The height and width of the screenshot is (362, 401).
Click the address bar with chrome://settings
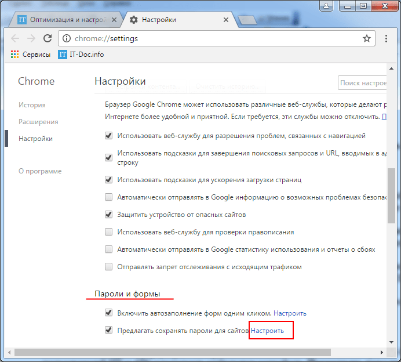[x=216, y=38]
